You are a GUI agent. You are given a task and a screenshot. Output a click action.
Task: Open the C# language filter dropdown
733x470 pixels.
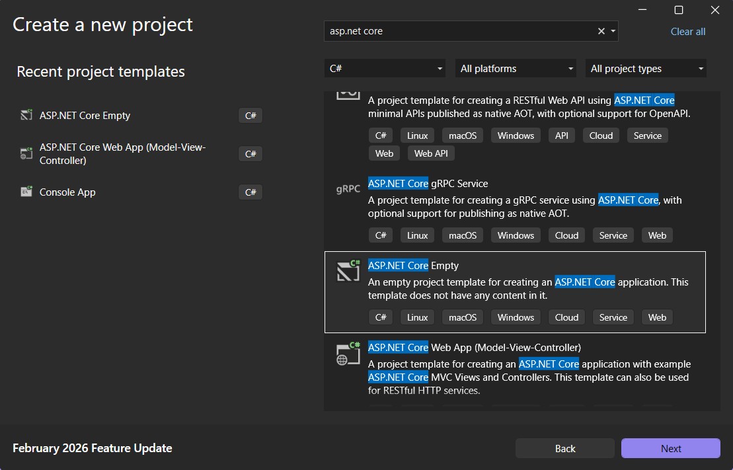coord(386,68)
